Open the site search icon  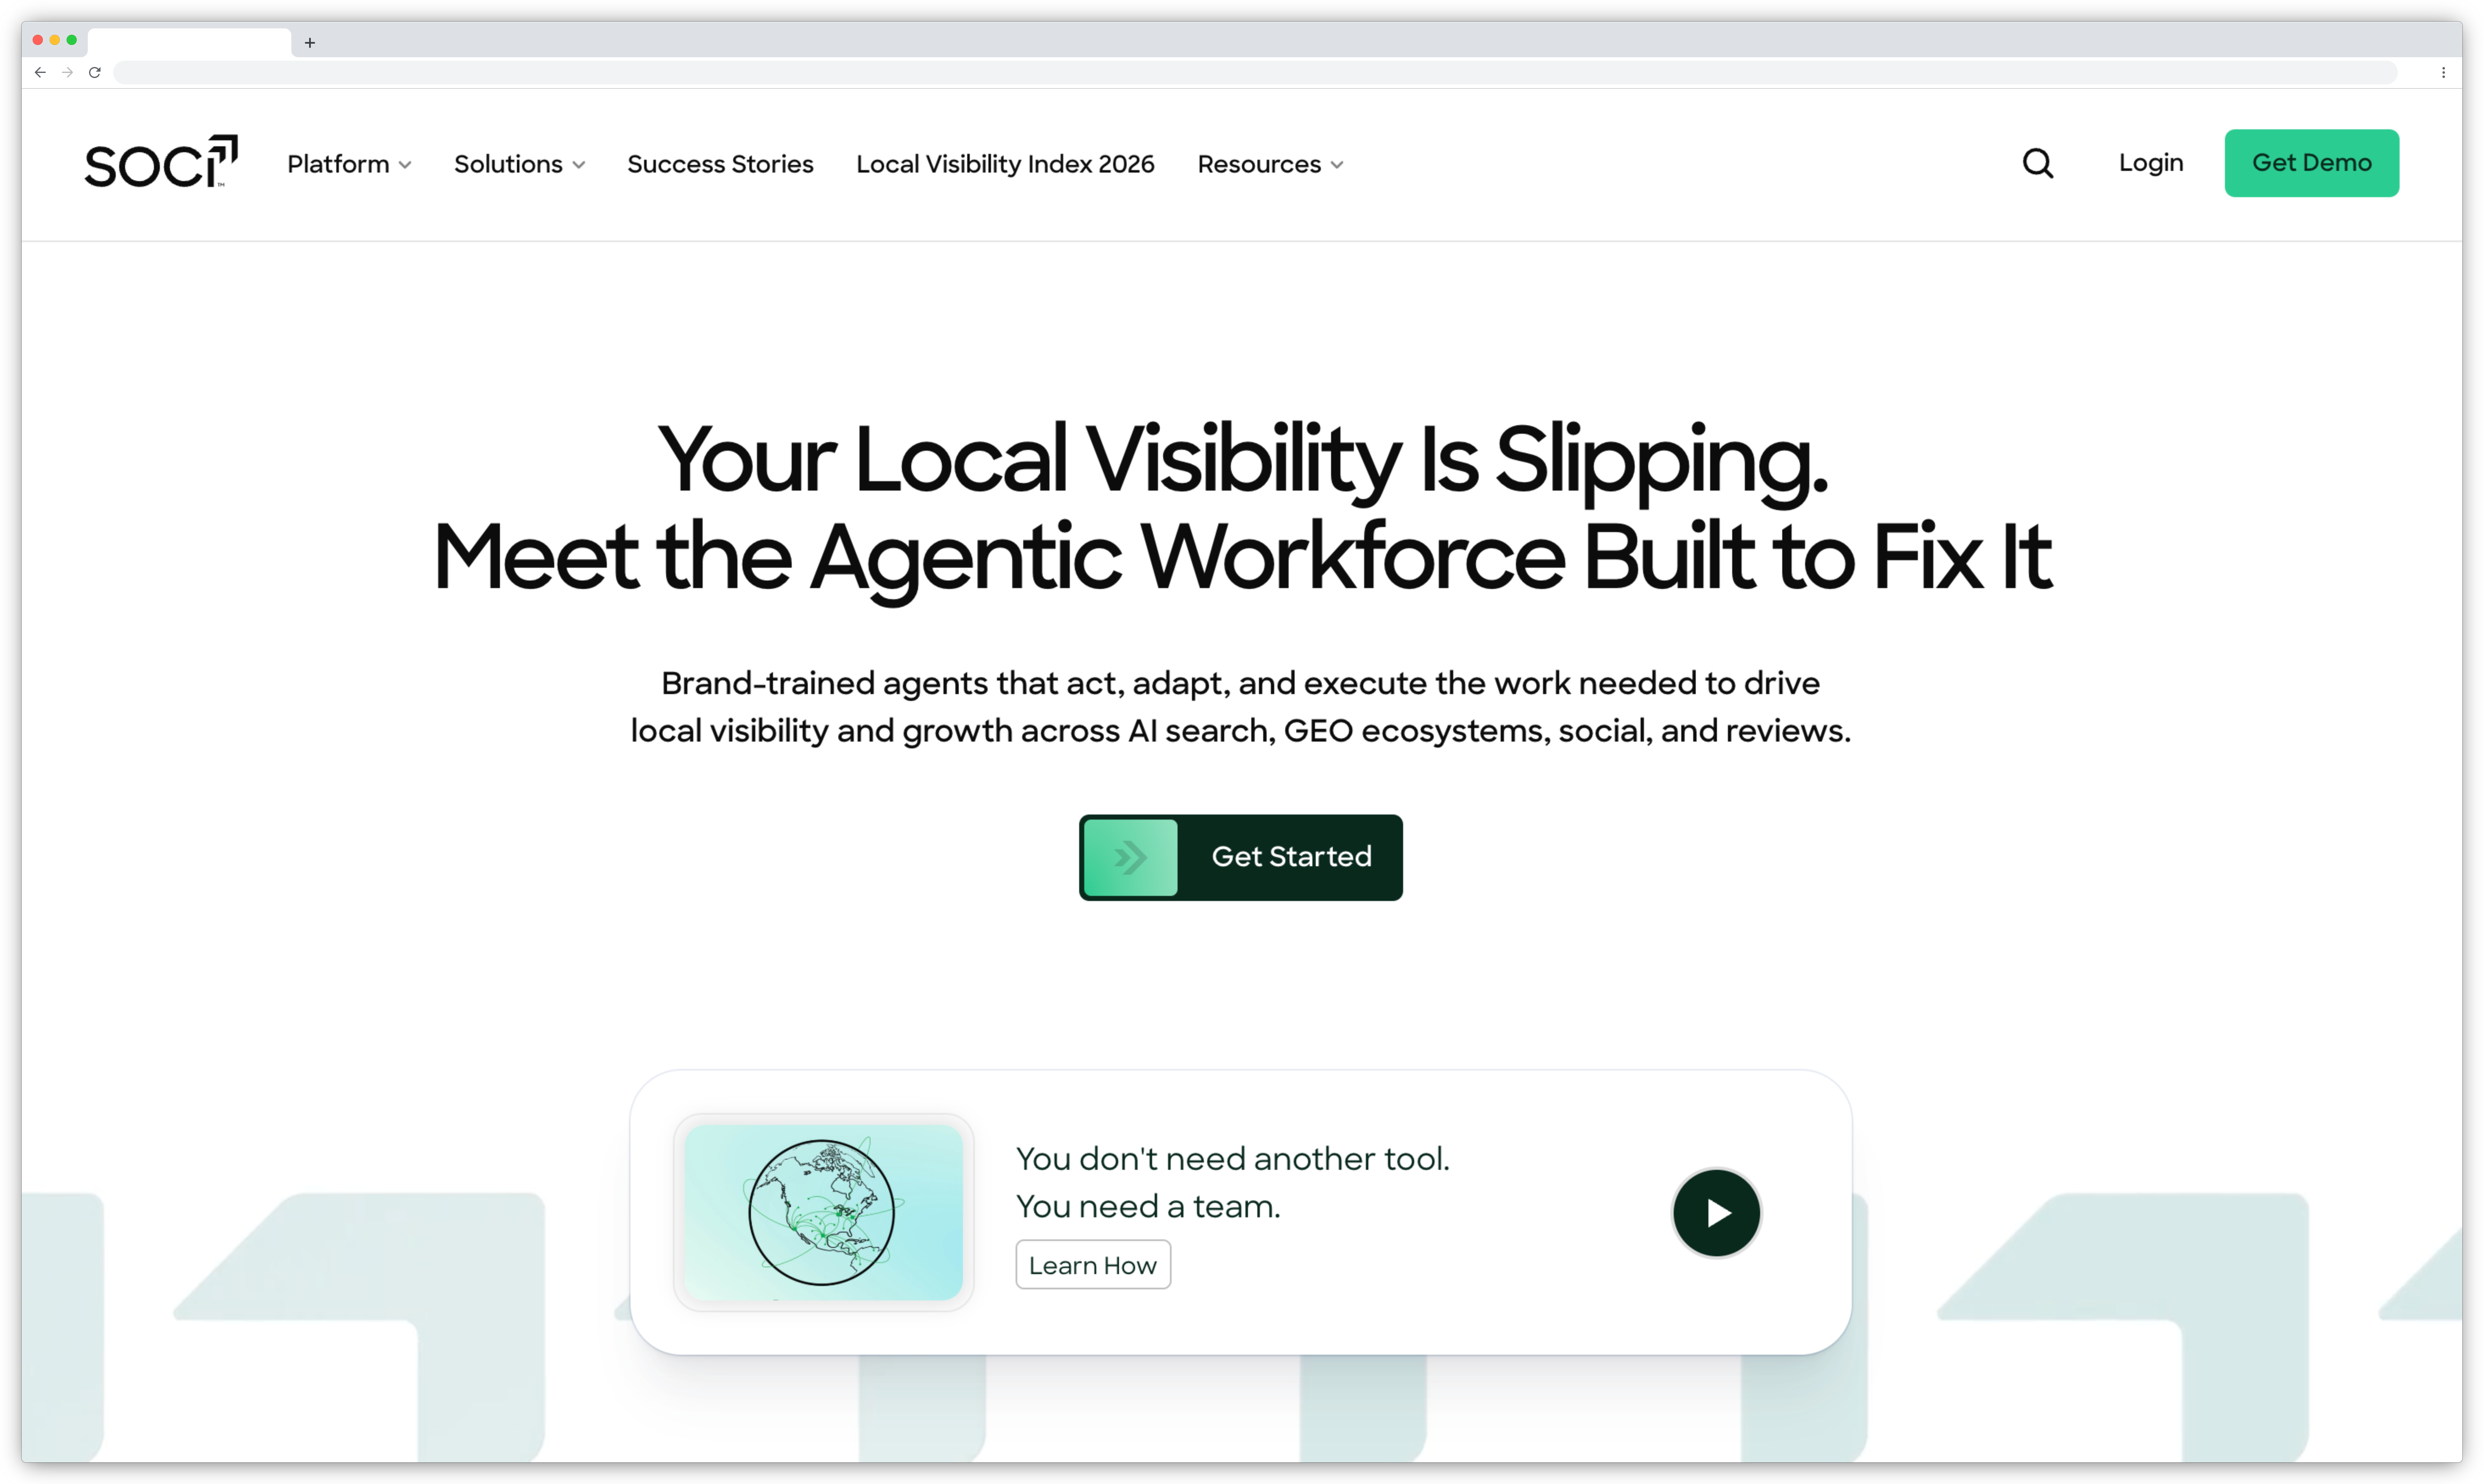point(2037,163)
